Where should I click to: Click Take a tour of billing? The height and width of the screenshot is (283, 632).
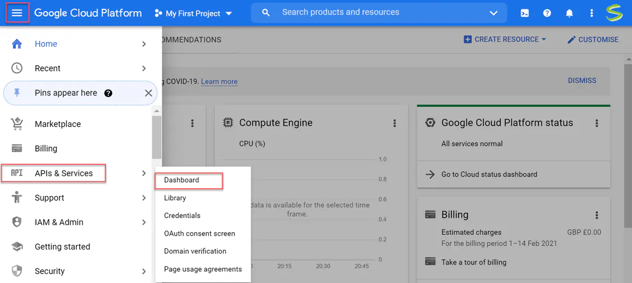click(474, 262)
